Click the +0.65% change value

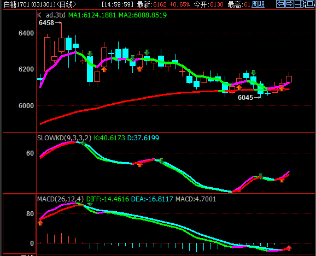[x=179, y=4]
